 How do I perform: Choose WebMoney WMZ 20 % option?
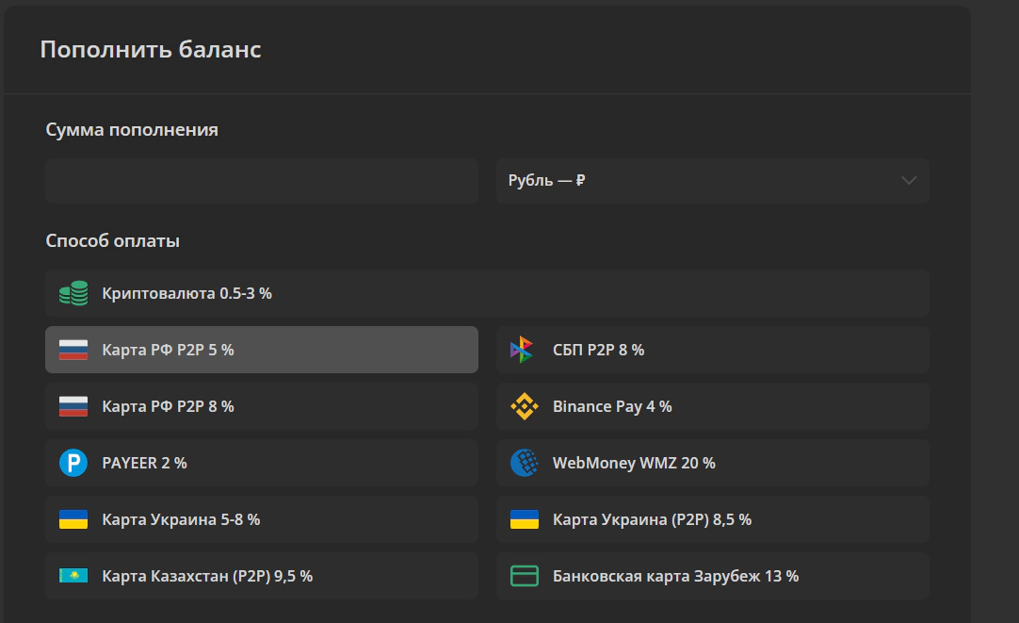713,463
